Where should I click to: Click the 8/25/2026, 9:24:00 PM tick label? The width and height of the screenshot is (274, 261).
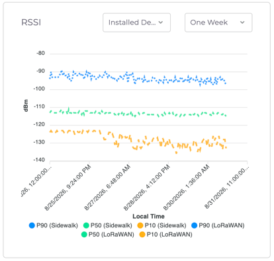tap(68, 188)
